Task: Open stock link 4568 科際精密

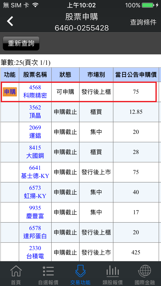Action: (35, 92)
